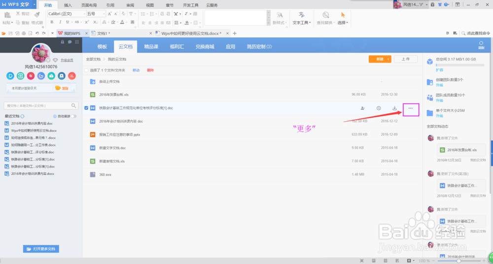Apply subscript X₂ formatting
The height and width of the screenshot is (264, 493).
pos(95,22)
